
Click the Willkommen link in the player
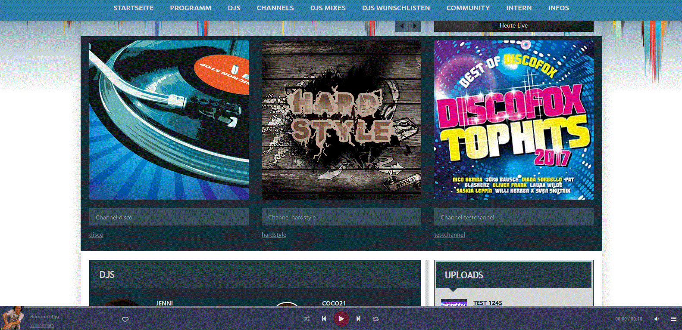coord(42,325)
